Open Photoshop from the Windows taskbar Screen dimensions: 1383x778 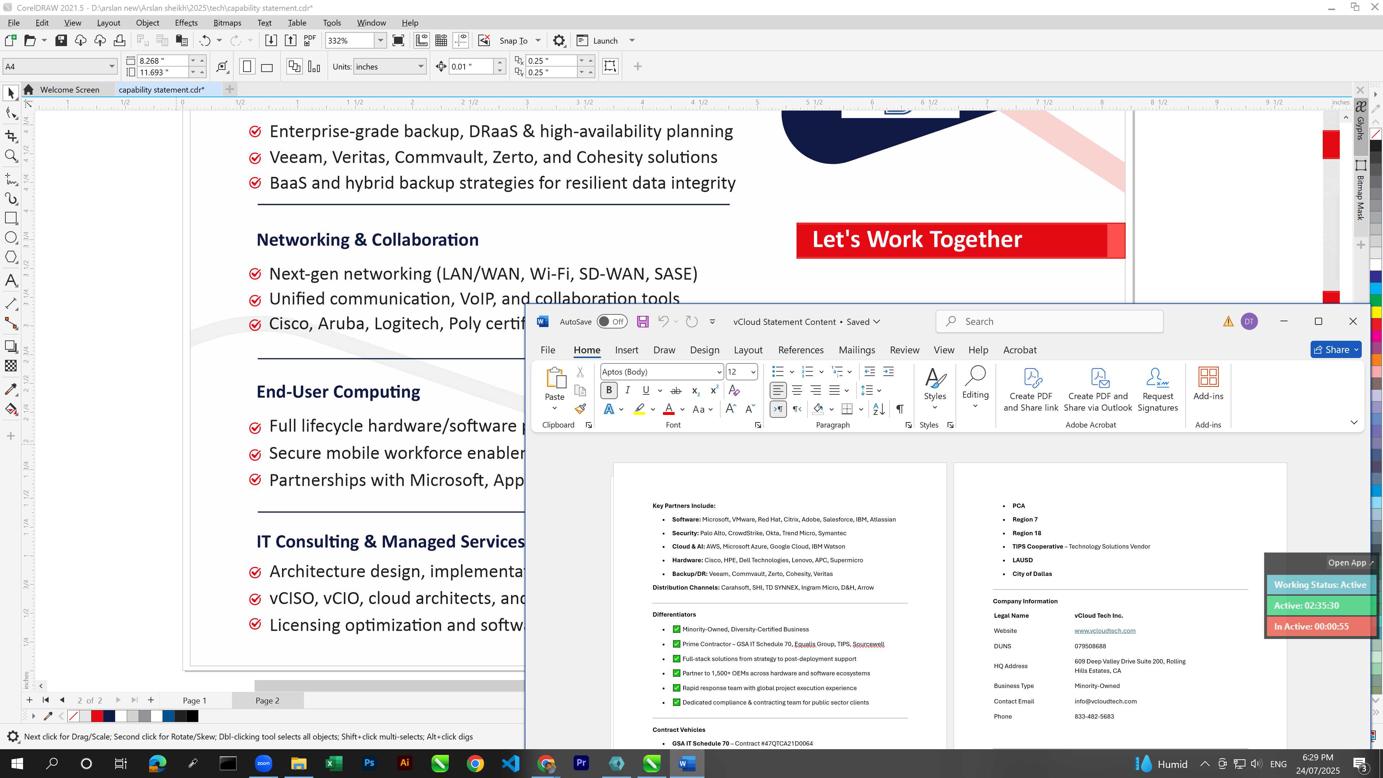point(369,763)
